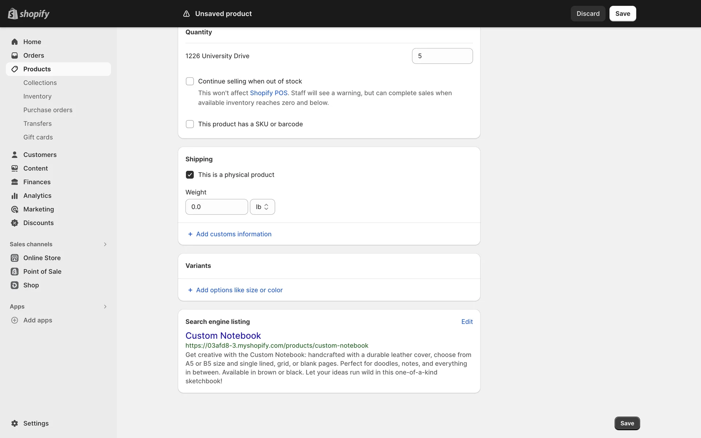The width and height of the screenshot is (701, 438).
Task: Open Analytics bar chart icon
Action: click(x=15, y=196)
